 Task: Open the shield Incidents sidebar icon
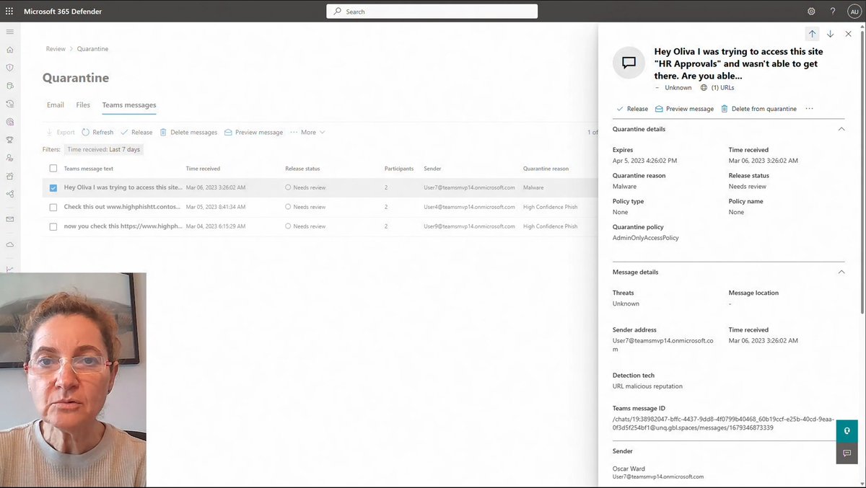[x=10, y=68]
